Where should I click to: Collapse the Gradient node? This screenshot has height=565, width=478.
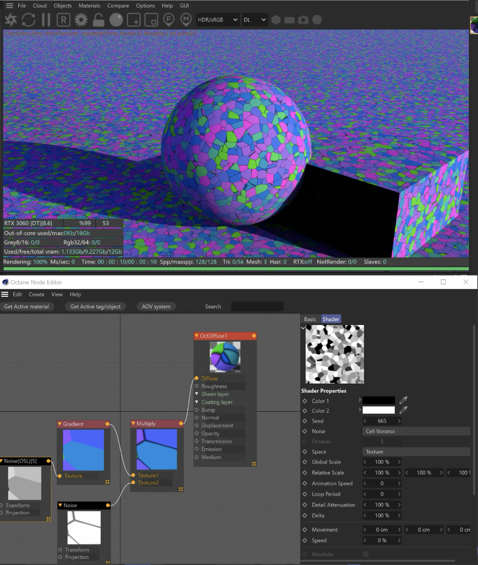point(60,424)
